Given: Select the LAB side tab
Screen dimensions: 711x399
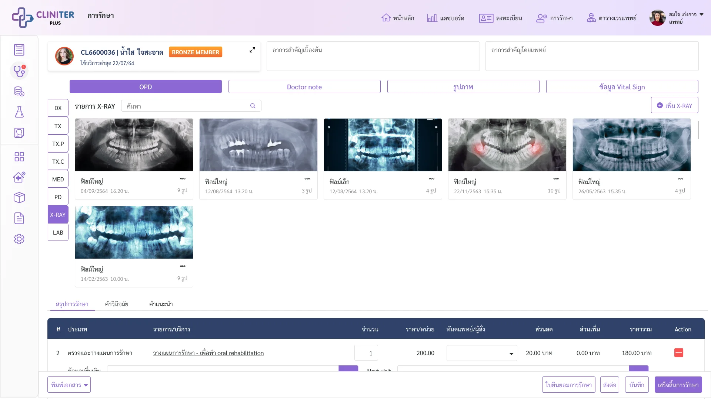Looking at the screenshot, I should (x=58, y=232).
